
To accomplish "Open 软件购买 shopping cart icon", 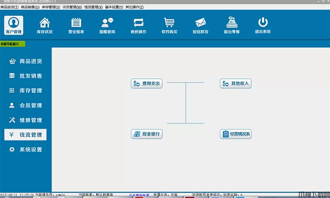I will [169, 26].
